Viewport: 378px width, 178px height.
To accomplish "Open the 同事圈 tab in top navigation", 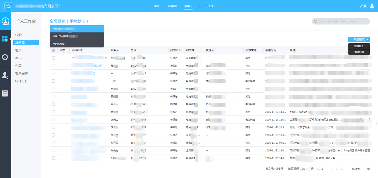I will coord(172,6).
